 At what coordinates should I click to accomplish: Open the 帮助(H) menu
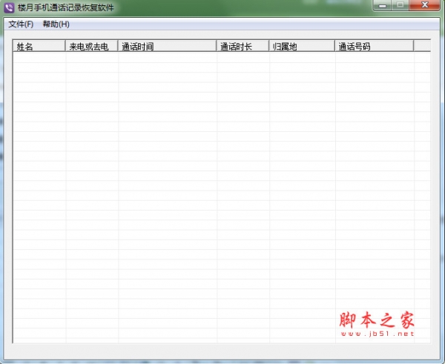pyautogui.click(x=56, y=24)
